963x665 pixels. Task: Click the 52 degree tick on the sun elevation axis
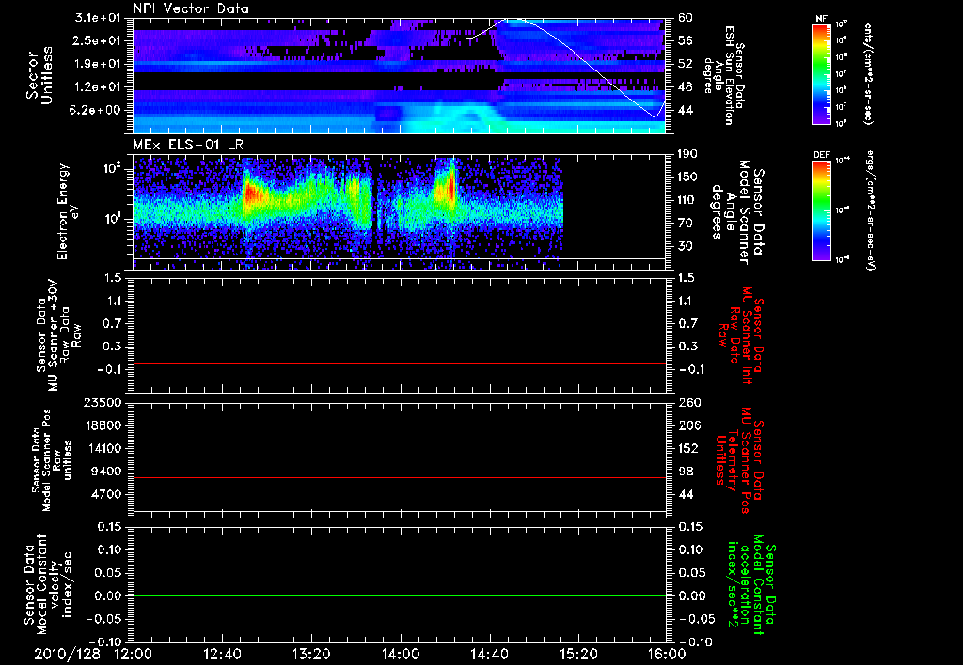pyautogui.click(x=686, y=64)
